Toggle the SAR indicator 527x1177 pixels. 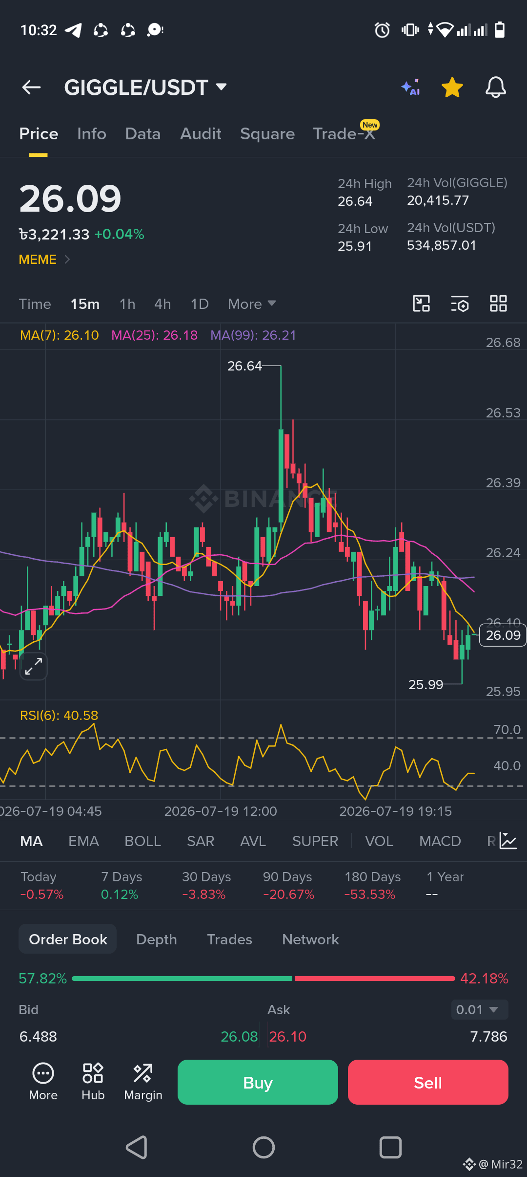(201, 841)
